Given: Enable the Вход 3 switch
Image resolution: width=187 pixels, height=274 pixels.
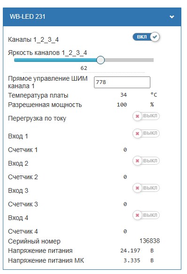Looking at the screenshot, I should pyautogui.click(x=146, y=188).
